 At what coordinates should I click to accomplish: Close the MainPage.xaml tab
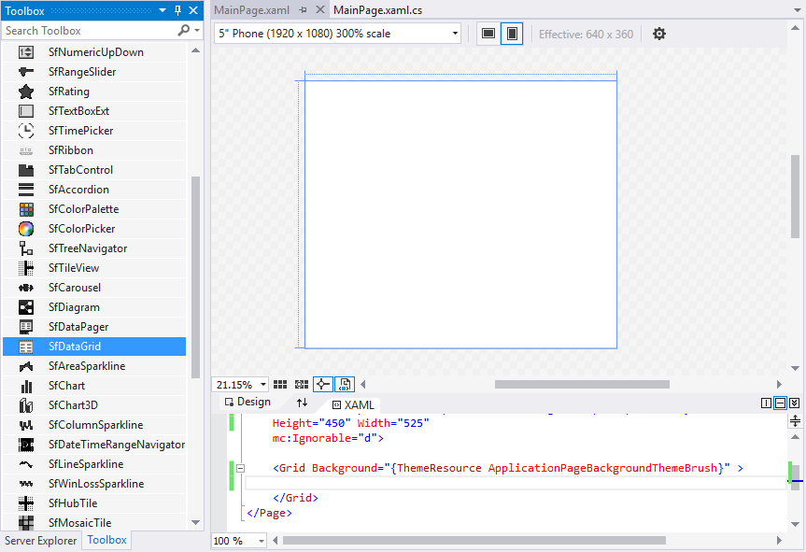click(319, 9)
